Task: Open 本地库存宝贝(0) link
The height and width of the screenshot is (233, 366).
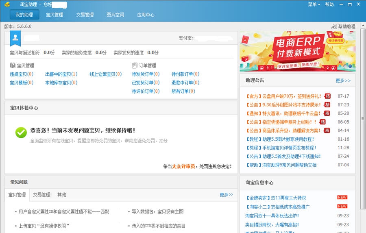Action: click(61, 83)
